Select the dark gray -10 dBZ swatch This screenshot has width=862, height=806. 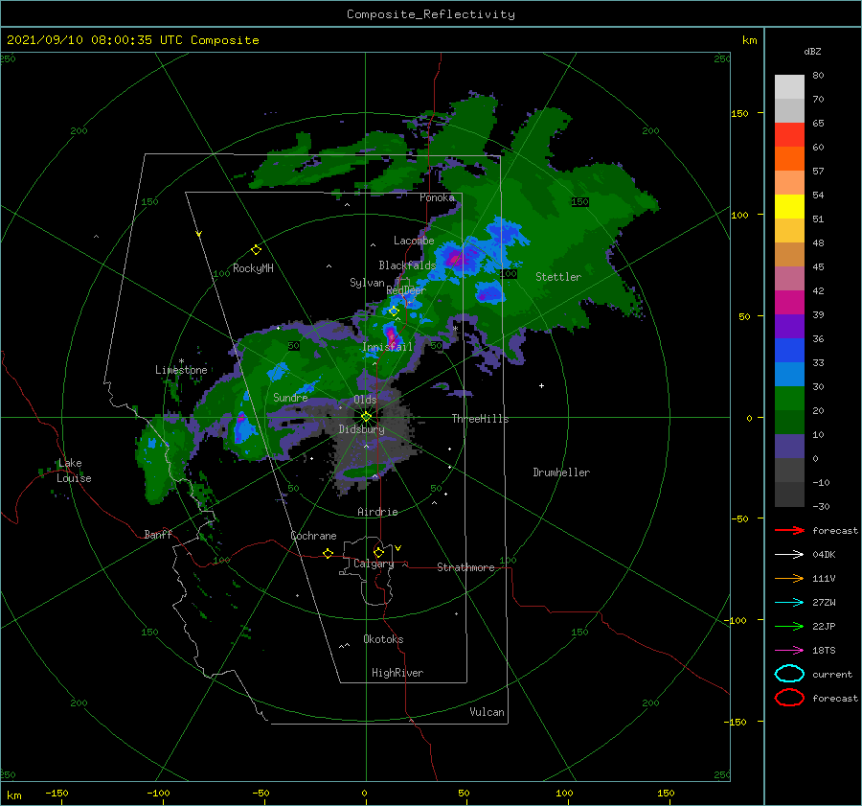point(789,494)
